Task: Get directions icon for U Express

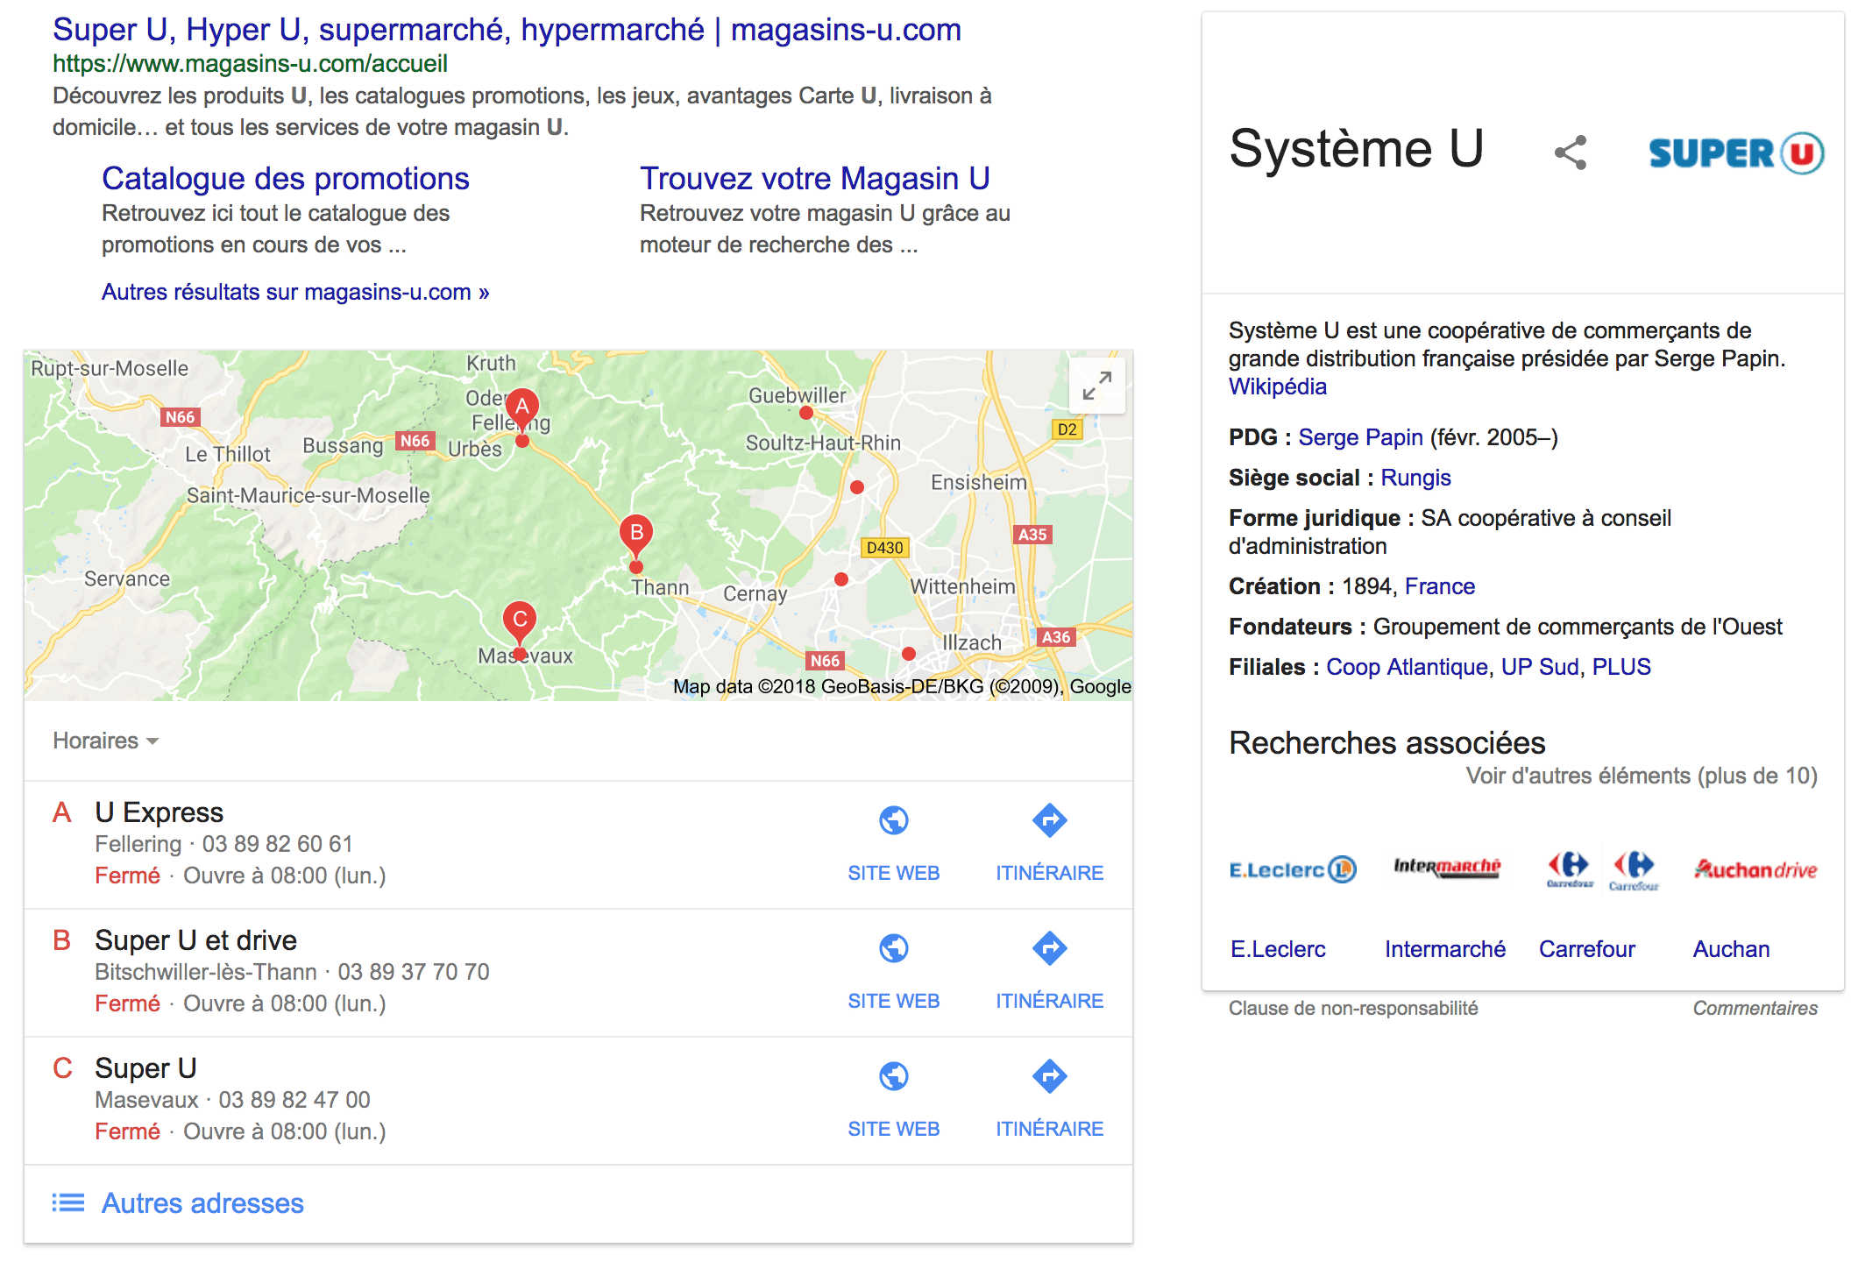Action: (x=1049, y=821)
